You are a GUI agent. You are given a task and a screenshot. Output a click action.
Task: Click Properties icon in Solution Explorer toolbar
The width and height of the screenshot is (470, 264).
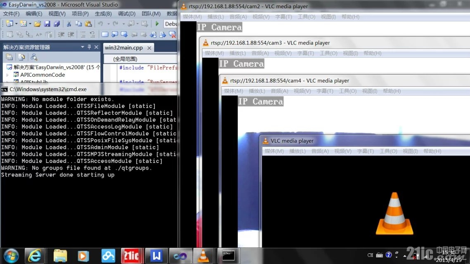coord(9,57)
